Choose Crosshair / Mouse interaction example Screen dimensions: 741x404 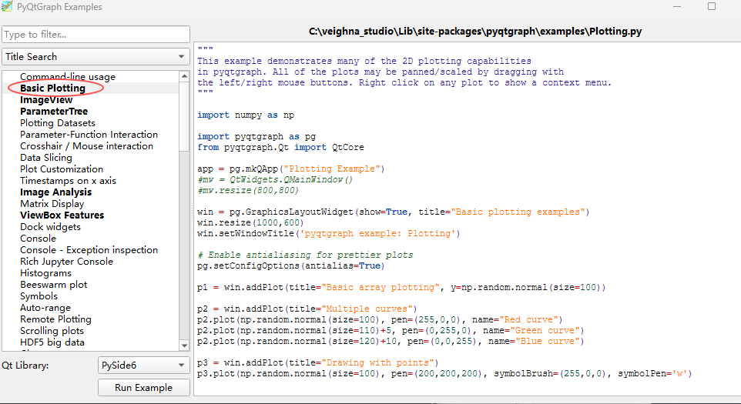(86, 146)
